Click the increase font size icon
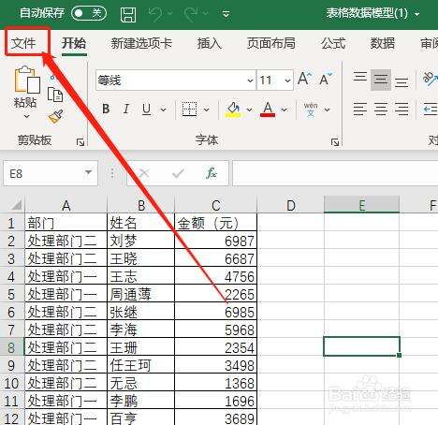This screenshot has width=438, height=425. coord(304,80)
